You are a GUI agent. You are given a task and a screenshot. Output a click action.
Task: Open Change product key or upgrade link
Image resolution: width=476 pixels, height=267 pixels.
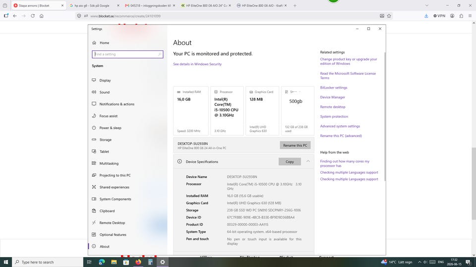(349, 61)
